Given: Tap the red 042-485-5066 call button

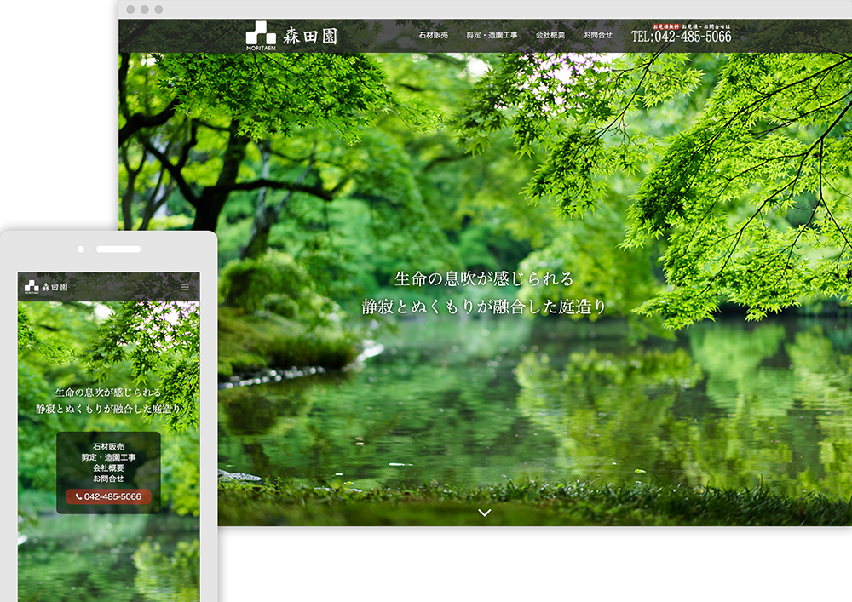Looking at the screenshot, I should [108, 496].
